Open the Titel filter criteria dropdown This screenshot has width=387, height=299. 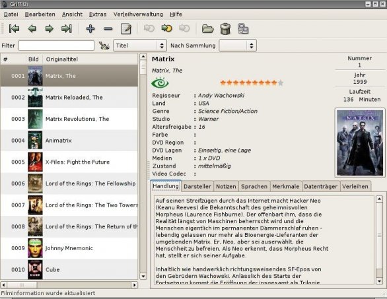[x=140, y=46]
